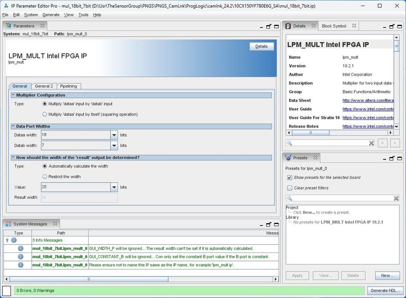Click the info icon on the 'Please ensure' message
406x298 pixels.
click(x=20, y=265)
